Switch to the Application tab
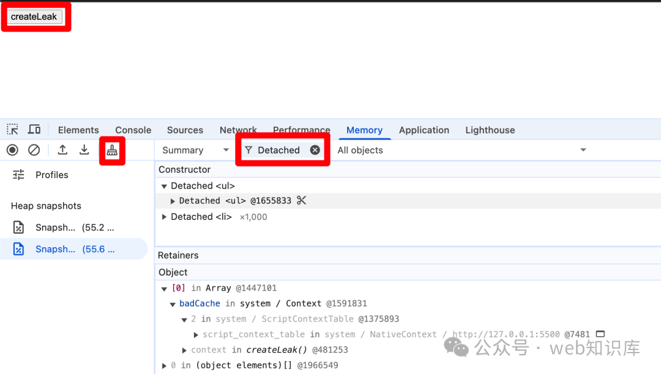The width and height of the screenshot is (661, 374). click(x=424, y=130)
